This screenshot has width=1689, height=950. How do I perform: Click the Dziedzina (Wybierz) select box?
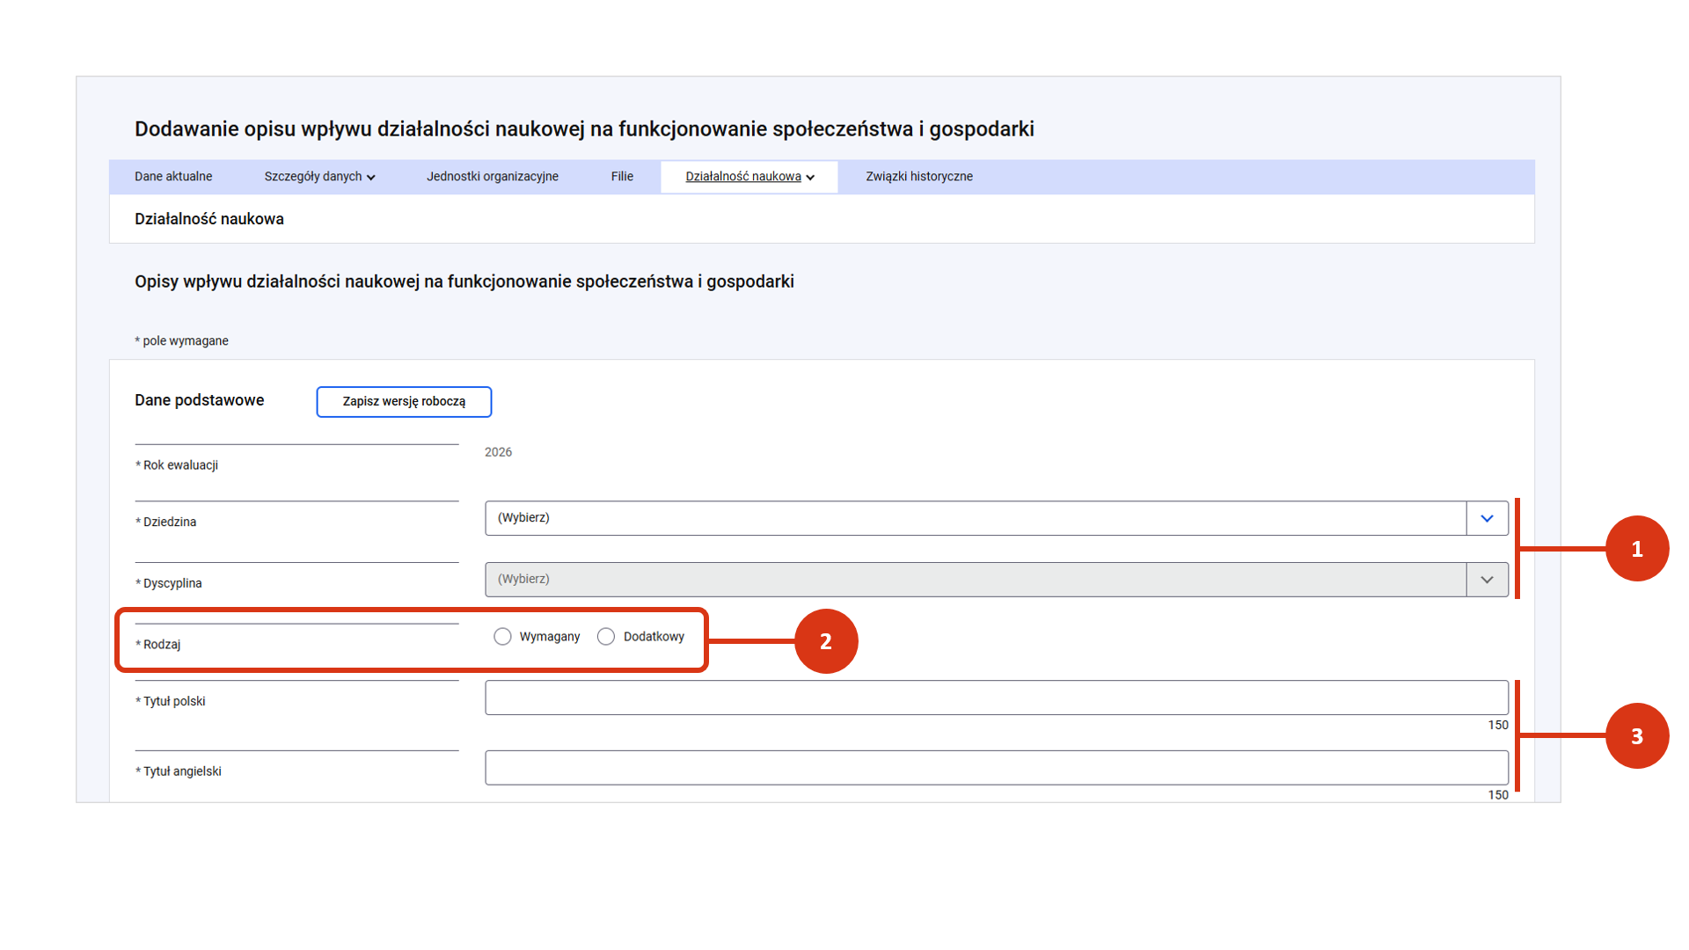click(975, 518)
